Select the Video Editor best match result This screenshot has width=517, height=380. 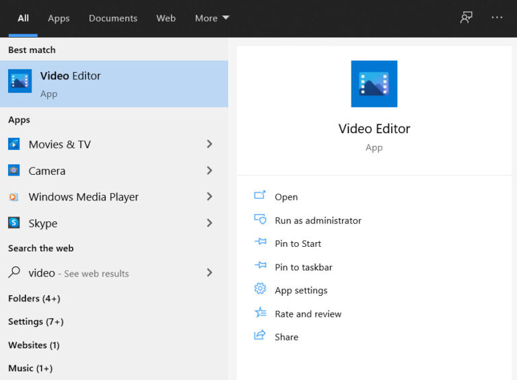point(114,83)
